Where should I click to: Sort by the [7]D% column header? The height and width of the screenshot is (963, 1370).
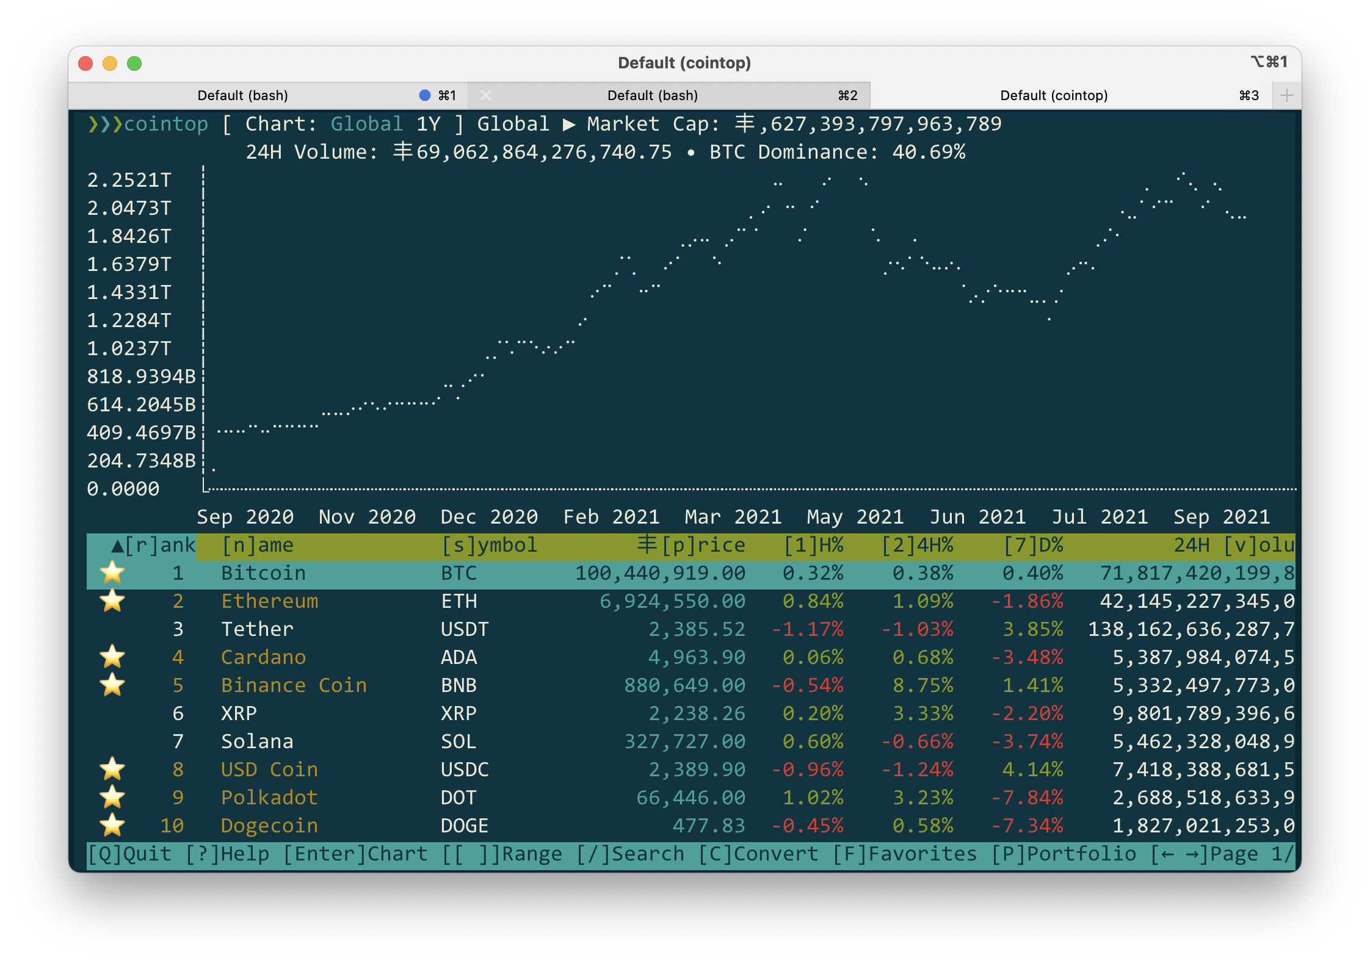(x=1033, y=545)
